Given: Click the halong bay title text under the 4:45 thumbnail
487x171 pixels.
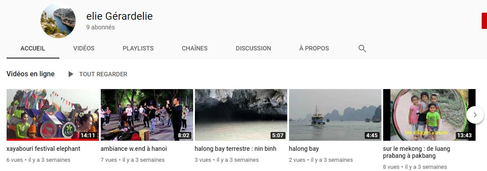Looking at the screenshot, I should point(304,149).
